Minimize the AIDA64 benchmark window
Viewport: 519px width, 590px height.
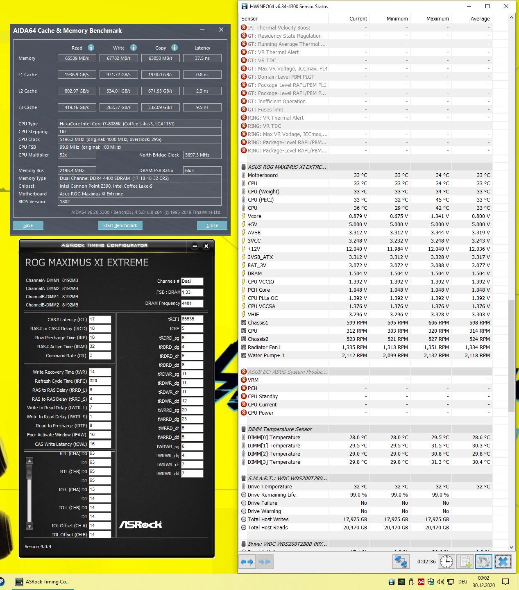tap(202, 30)
